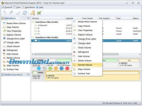Click Defragment icon in sidebar
This screenshot has height=106, width=142.
pos(4,50)
